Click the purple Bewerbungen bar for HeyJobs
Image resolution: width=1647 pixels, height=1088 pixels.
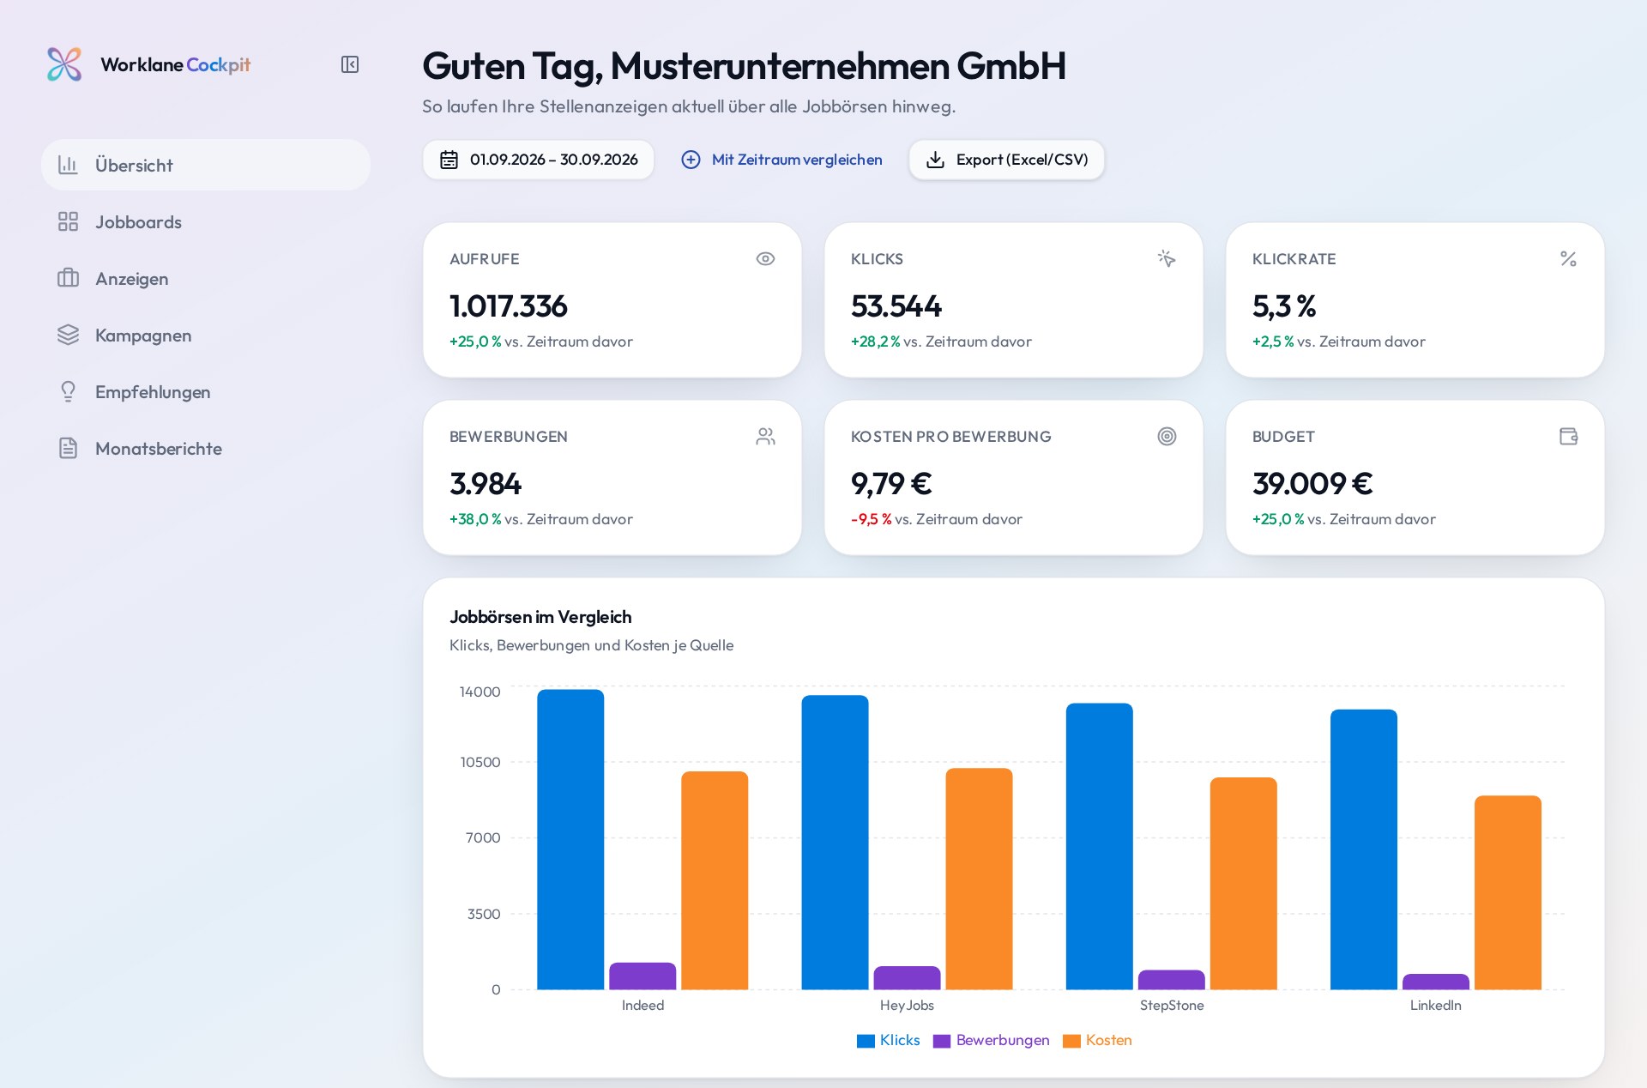[907, 978]
